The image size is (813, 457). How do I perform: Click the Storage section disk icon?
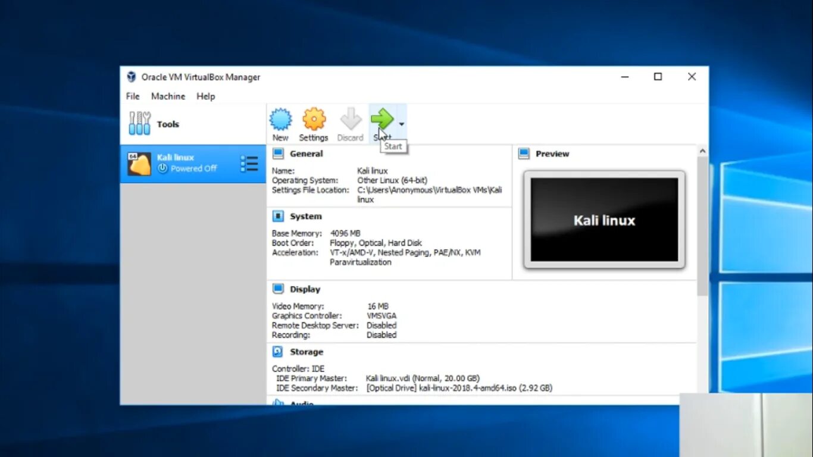pos(278,352)
